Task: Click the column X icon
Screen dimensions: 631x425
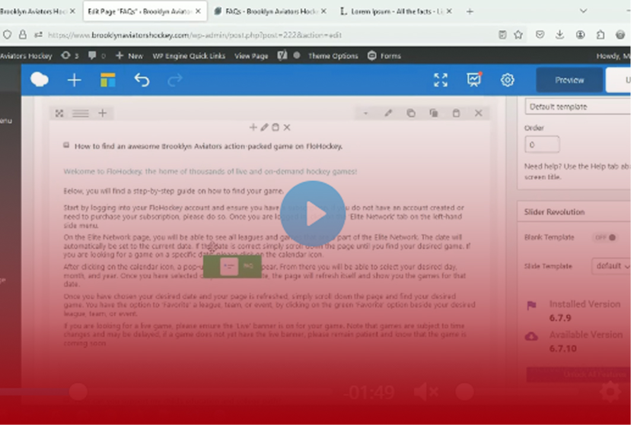Action: (286, 127)
